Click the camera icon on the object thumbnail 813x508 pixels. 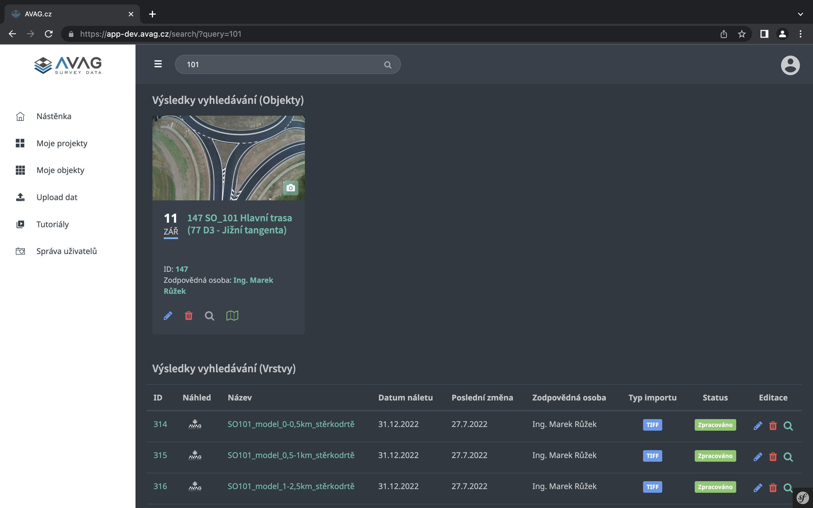[x=290, y=188]
